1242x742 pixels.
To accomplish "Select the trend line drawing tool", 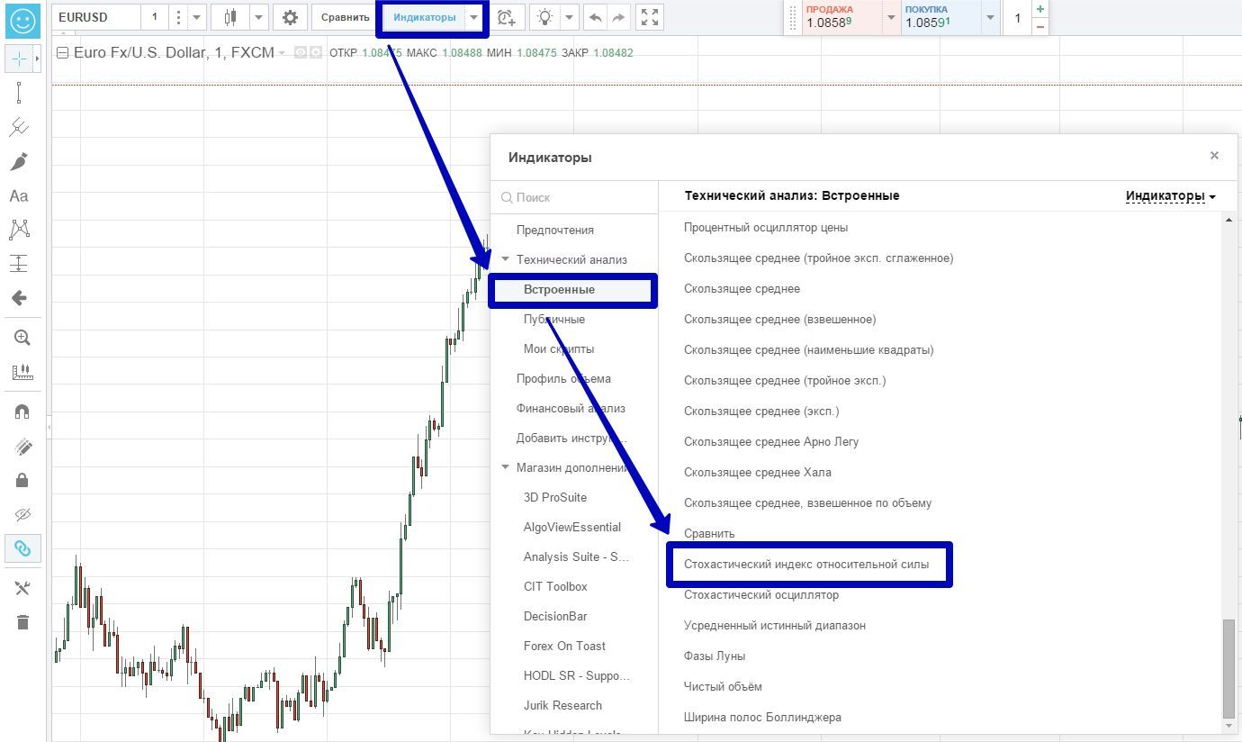I will 19,93.
